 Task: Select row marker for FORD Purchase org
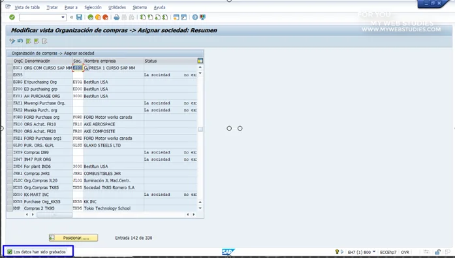10,118
